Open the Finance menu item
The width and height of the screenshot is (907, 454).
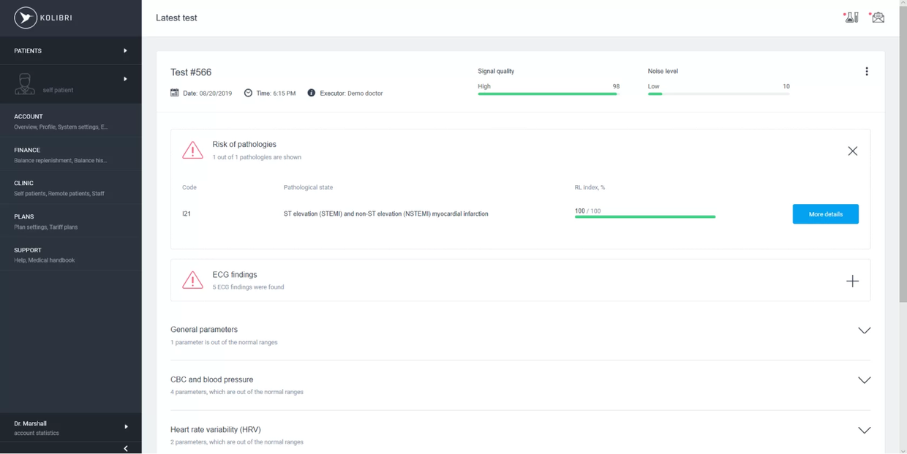[x=71, y=154]
